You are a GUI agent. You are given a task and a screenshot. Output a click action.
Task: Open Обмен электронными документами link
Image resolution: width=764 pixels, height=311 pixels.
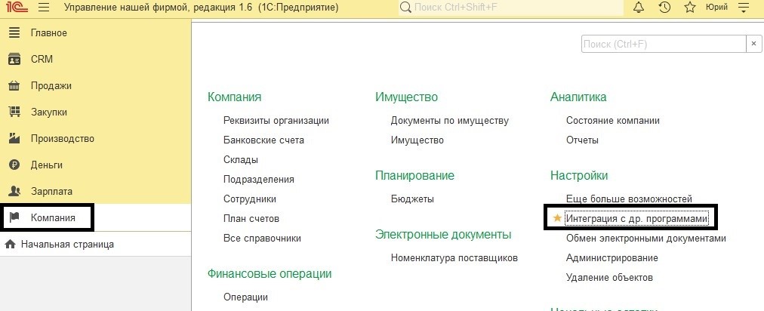[x=645, y=238]
